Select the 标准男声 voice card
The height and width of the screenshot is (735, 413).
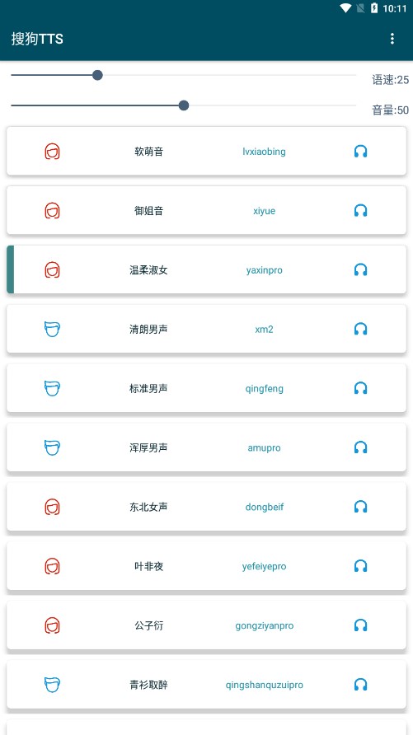[x=206, y=388]
